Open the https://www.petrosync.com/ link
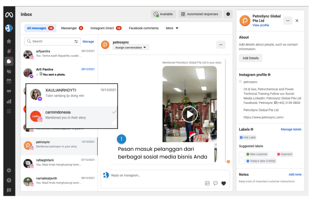The height and width of the screenshot is (197, 310). click(264, 117)
